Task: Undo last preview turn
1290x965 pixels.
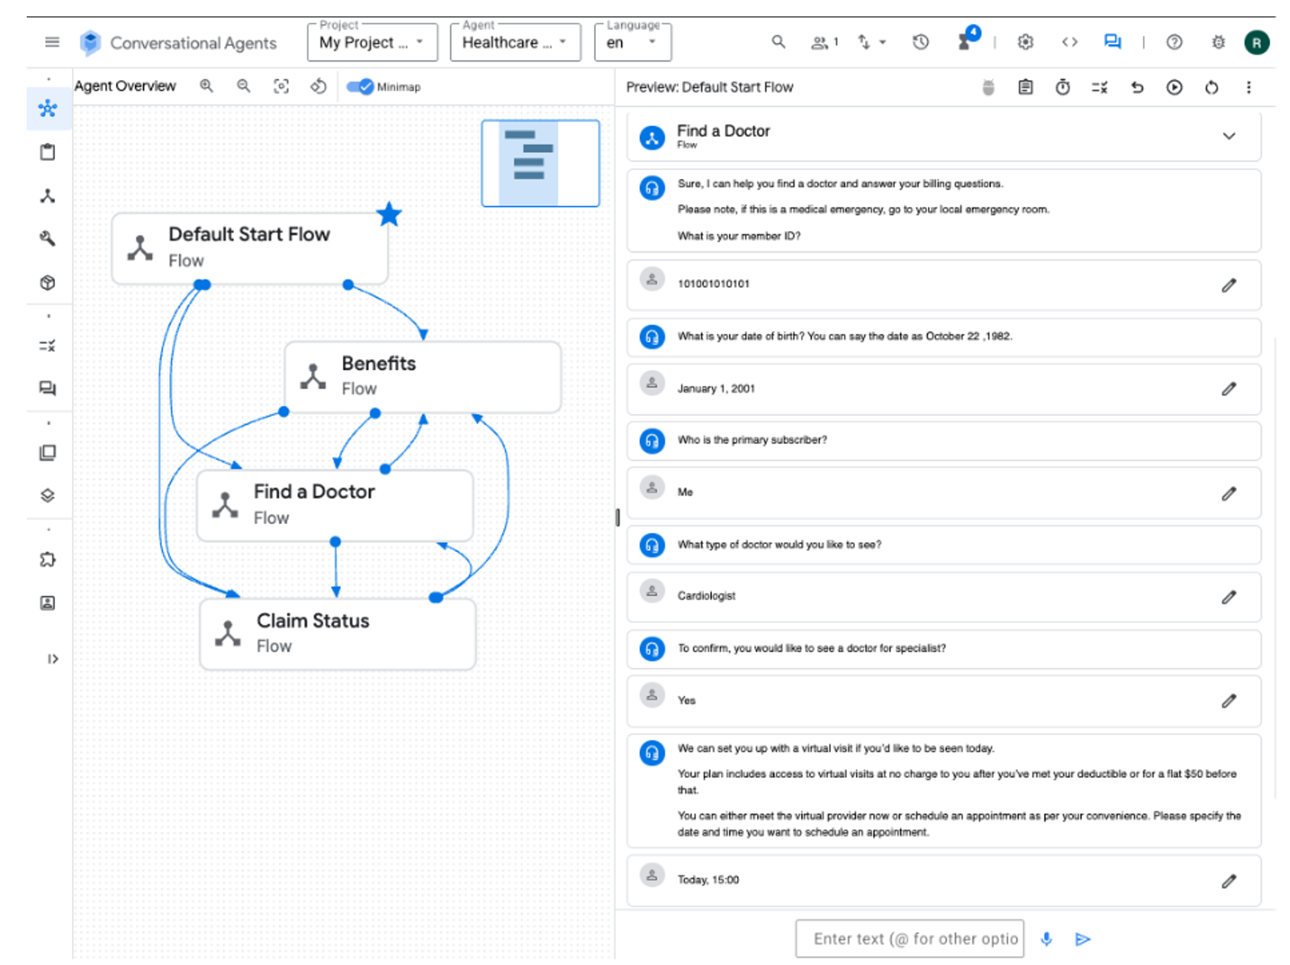Action: coord(1137,87)
